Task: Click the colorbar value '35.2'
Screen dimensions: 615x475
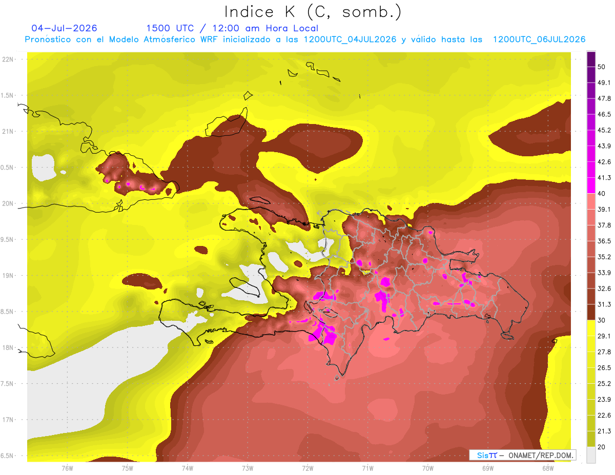Action: pyautogui.click(x=604, y=257)
